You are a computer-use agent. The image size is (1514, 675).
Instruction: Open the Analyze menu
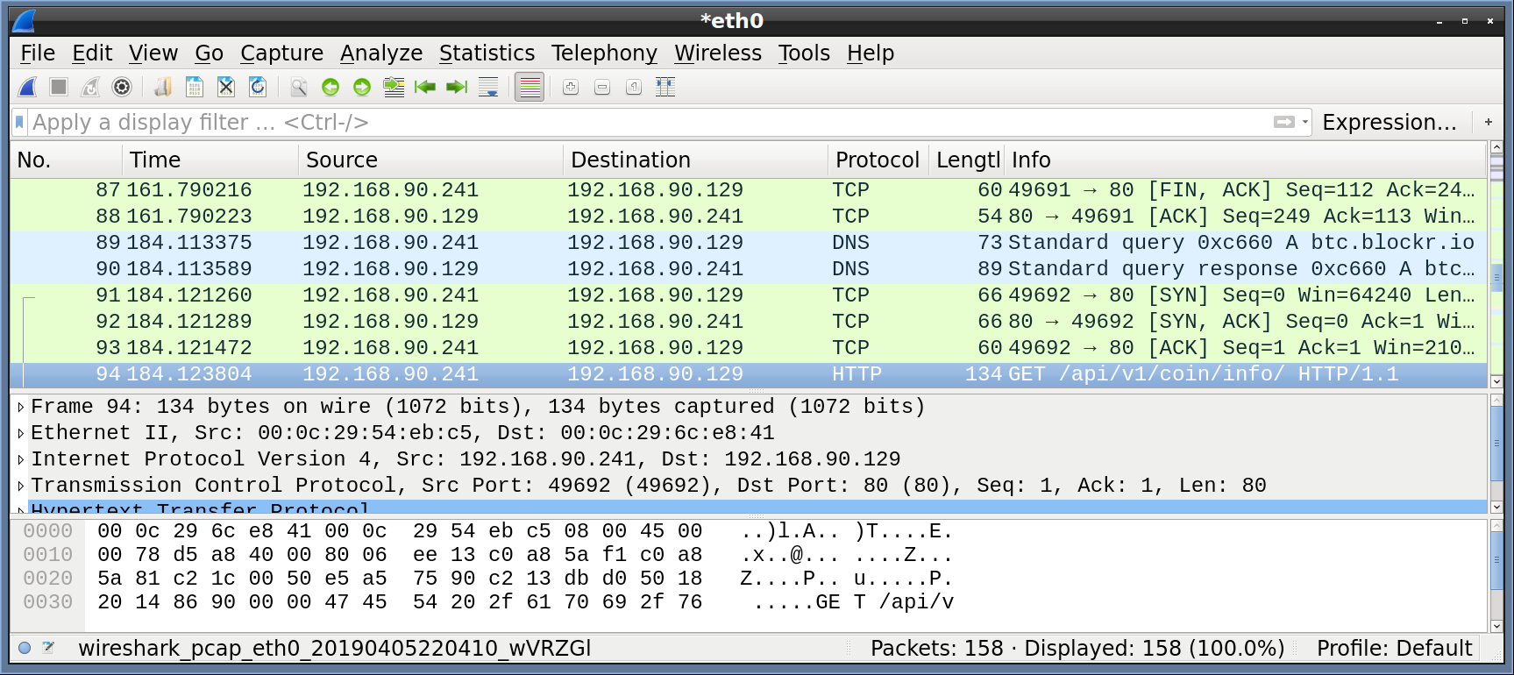point(381,53)
